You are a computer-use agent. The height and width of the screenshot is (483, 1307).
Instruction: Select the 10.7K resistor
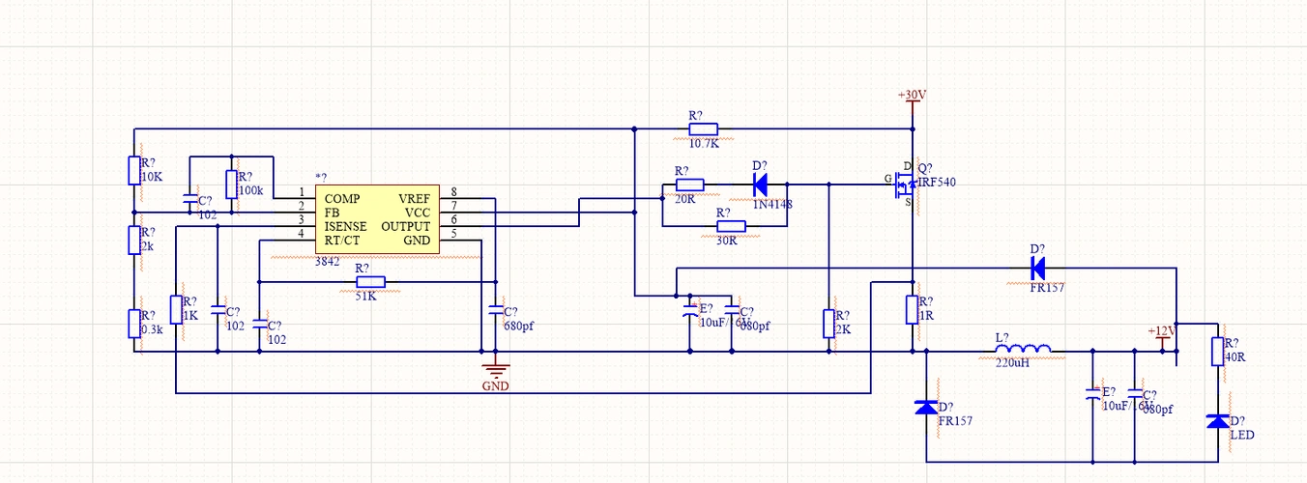tap(703, 129)
